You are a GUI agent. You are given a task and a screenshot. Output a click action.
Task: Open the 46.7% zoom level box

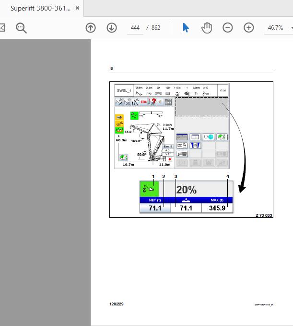point(275,28)
